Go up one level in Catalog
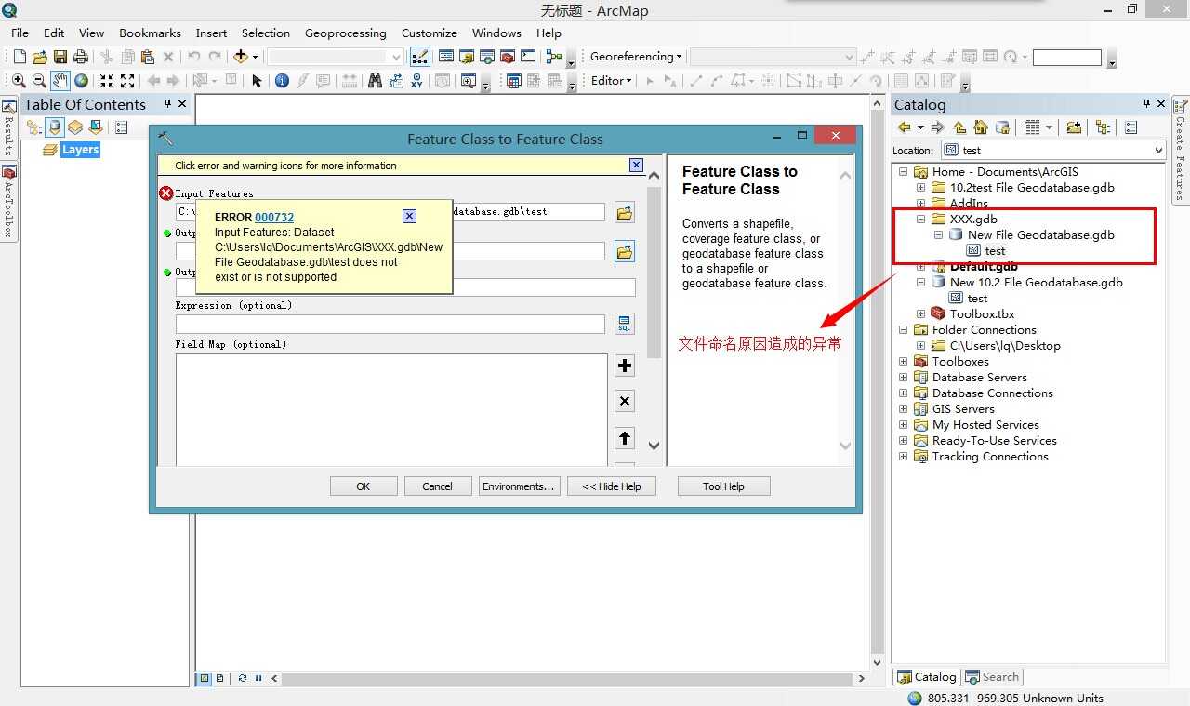This screenshot has width=1190, height=706. 960,127
